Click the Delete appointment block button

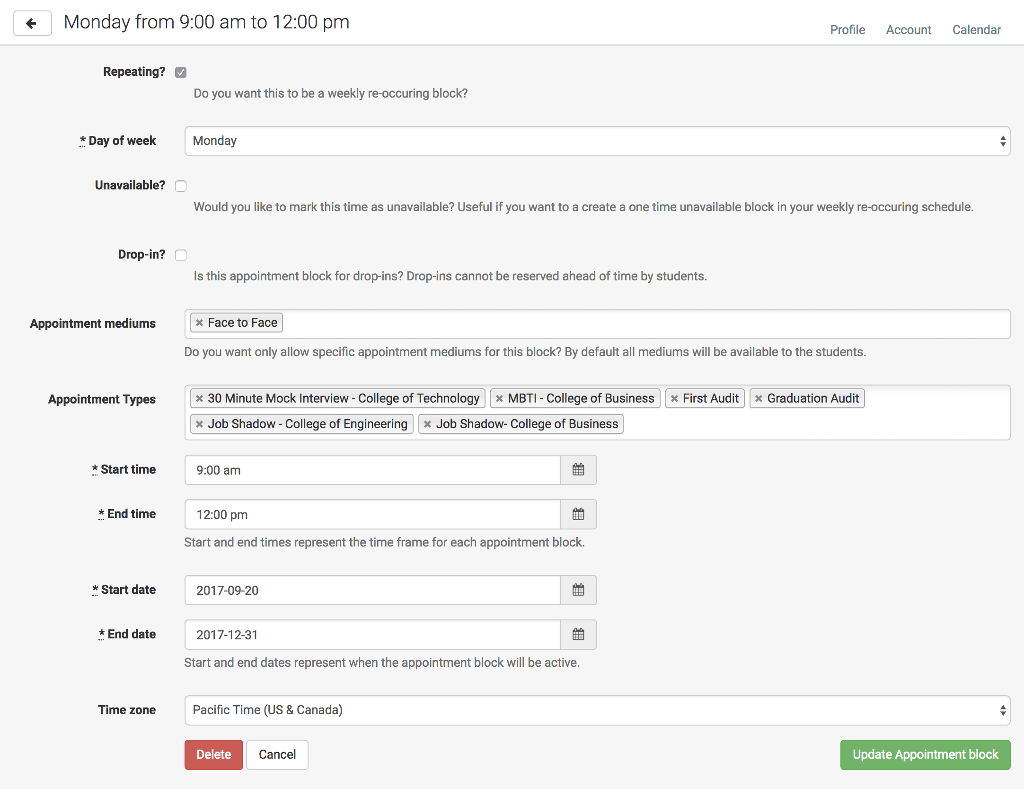tap(213, 754)
